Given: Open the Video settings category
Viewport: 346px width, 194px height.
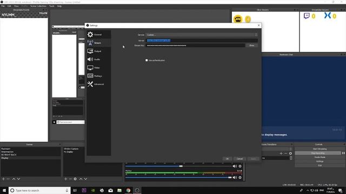Looking at the screenshot, I should coord(98,67).
